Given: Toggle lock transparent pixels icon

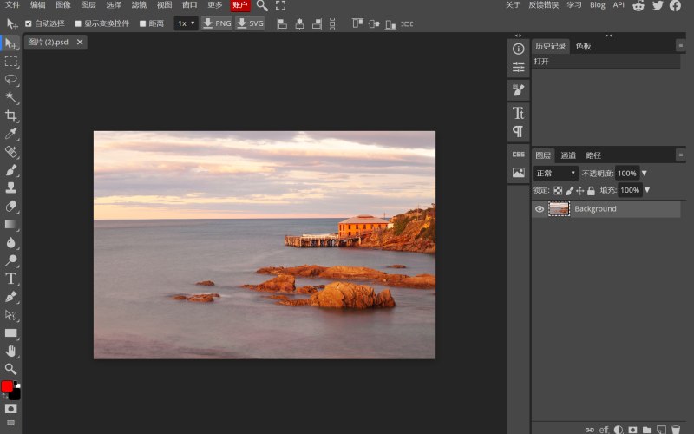Looking at the screenshot, I should (558, 190).
